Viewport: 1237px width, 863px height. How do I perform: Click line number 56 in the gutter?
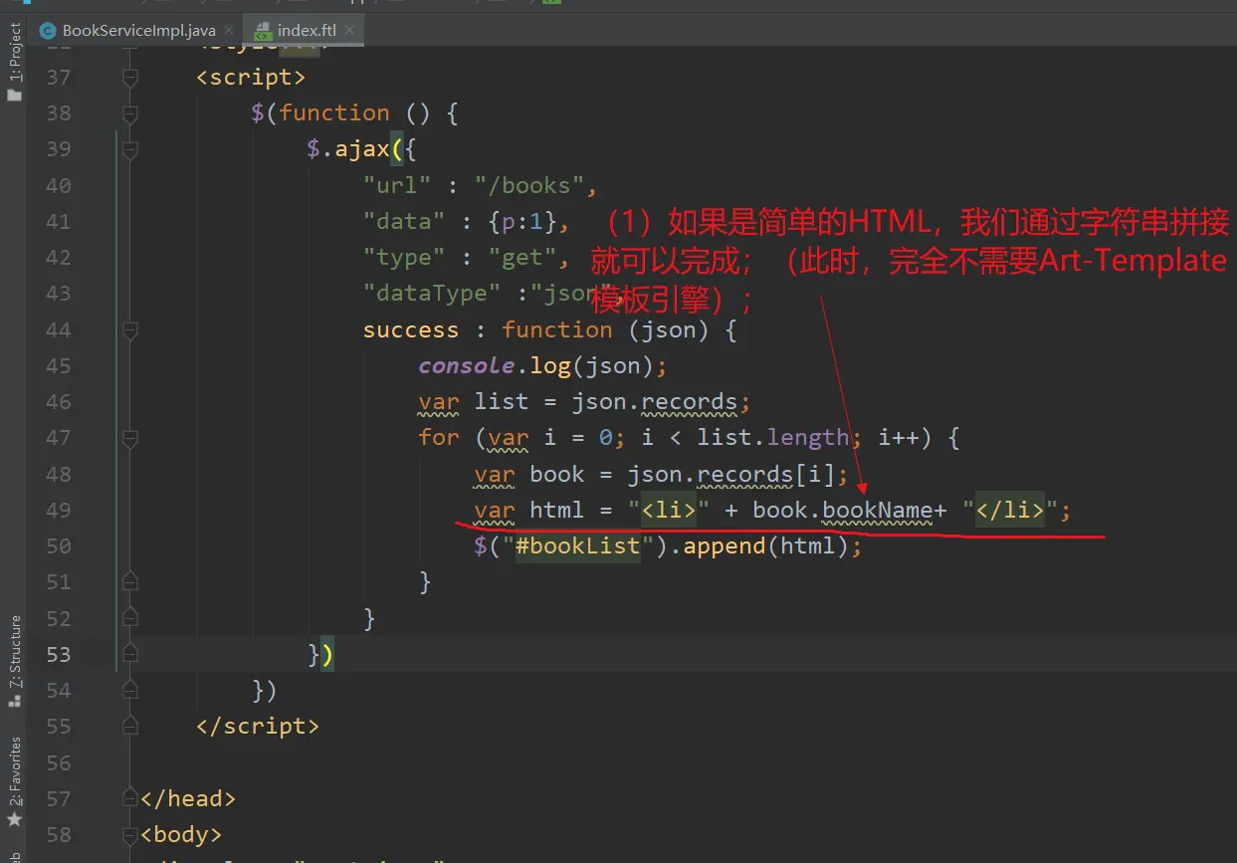point(59,762)
